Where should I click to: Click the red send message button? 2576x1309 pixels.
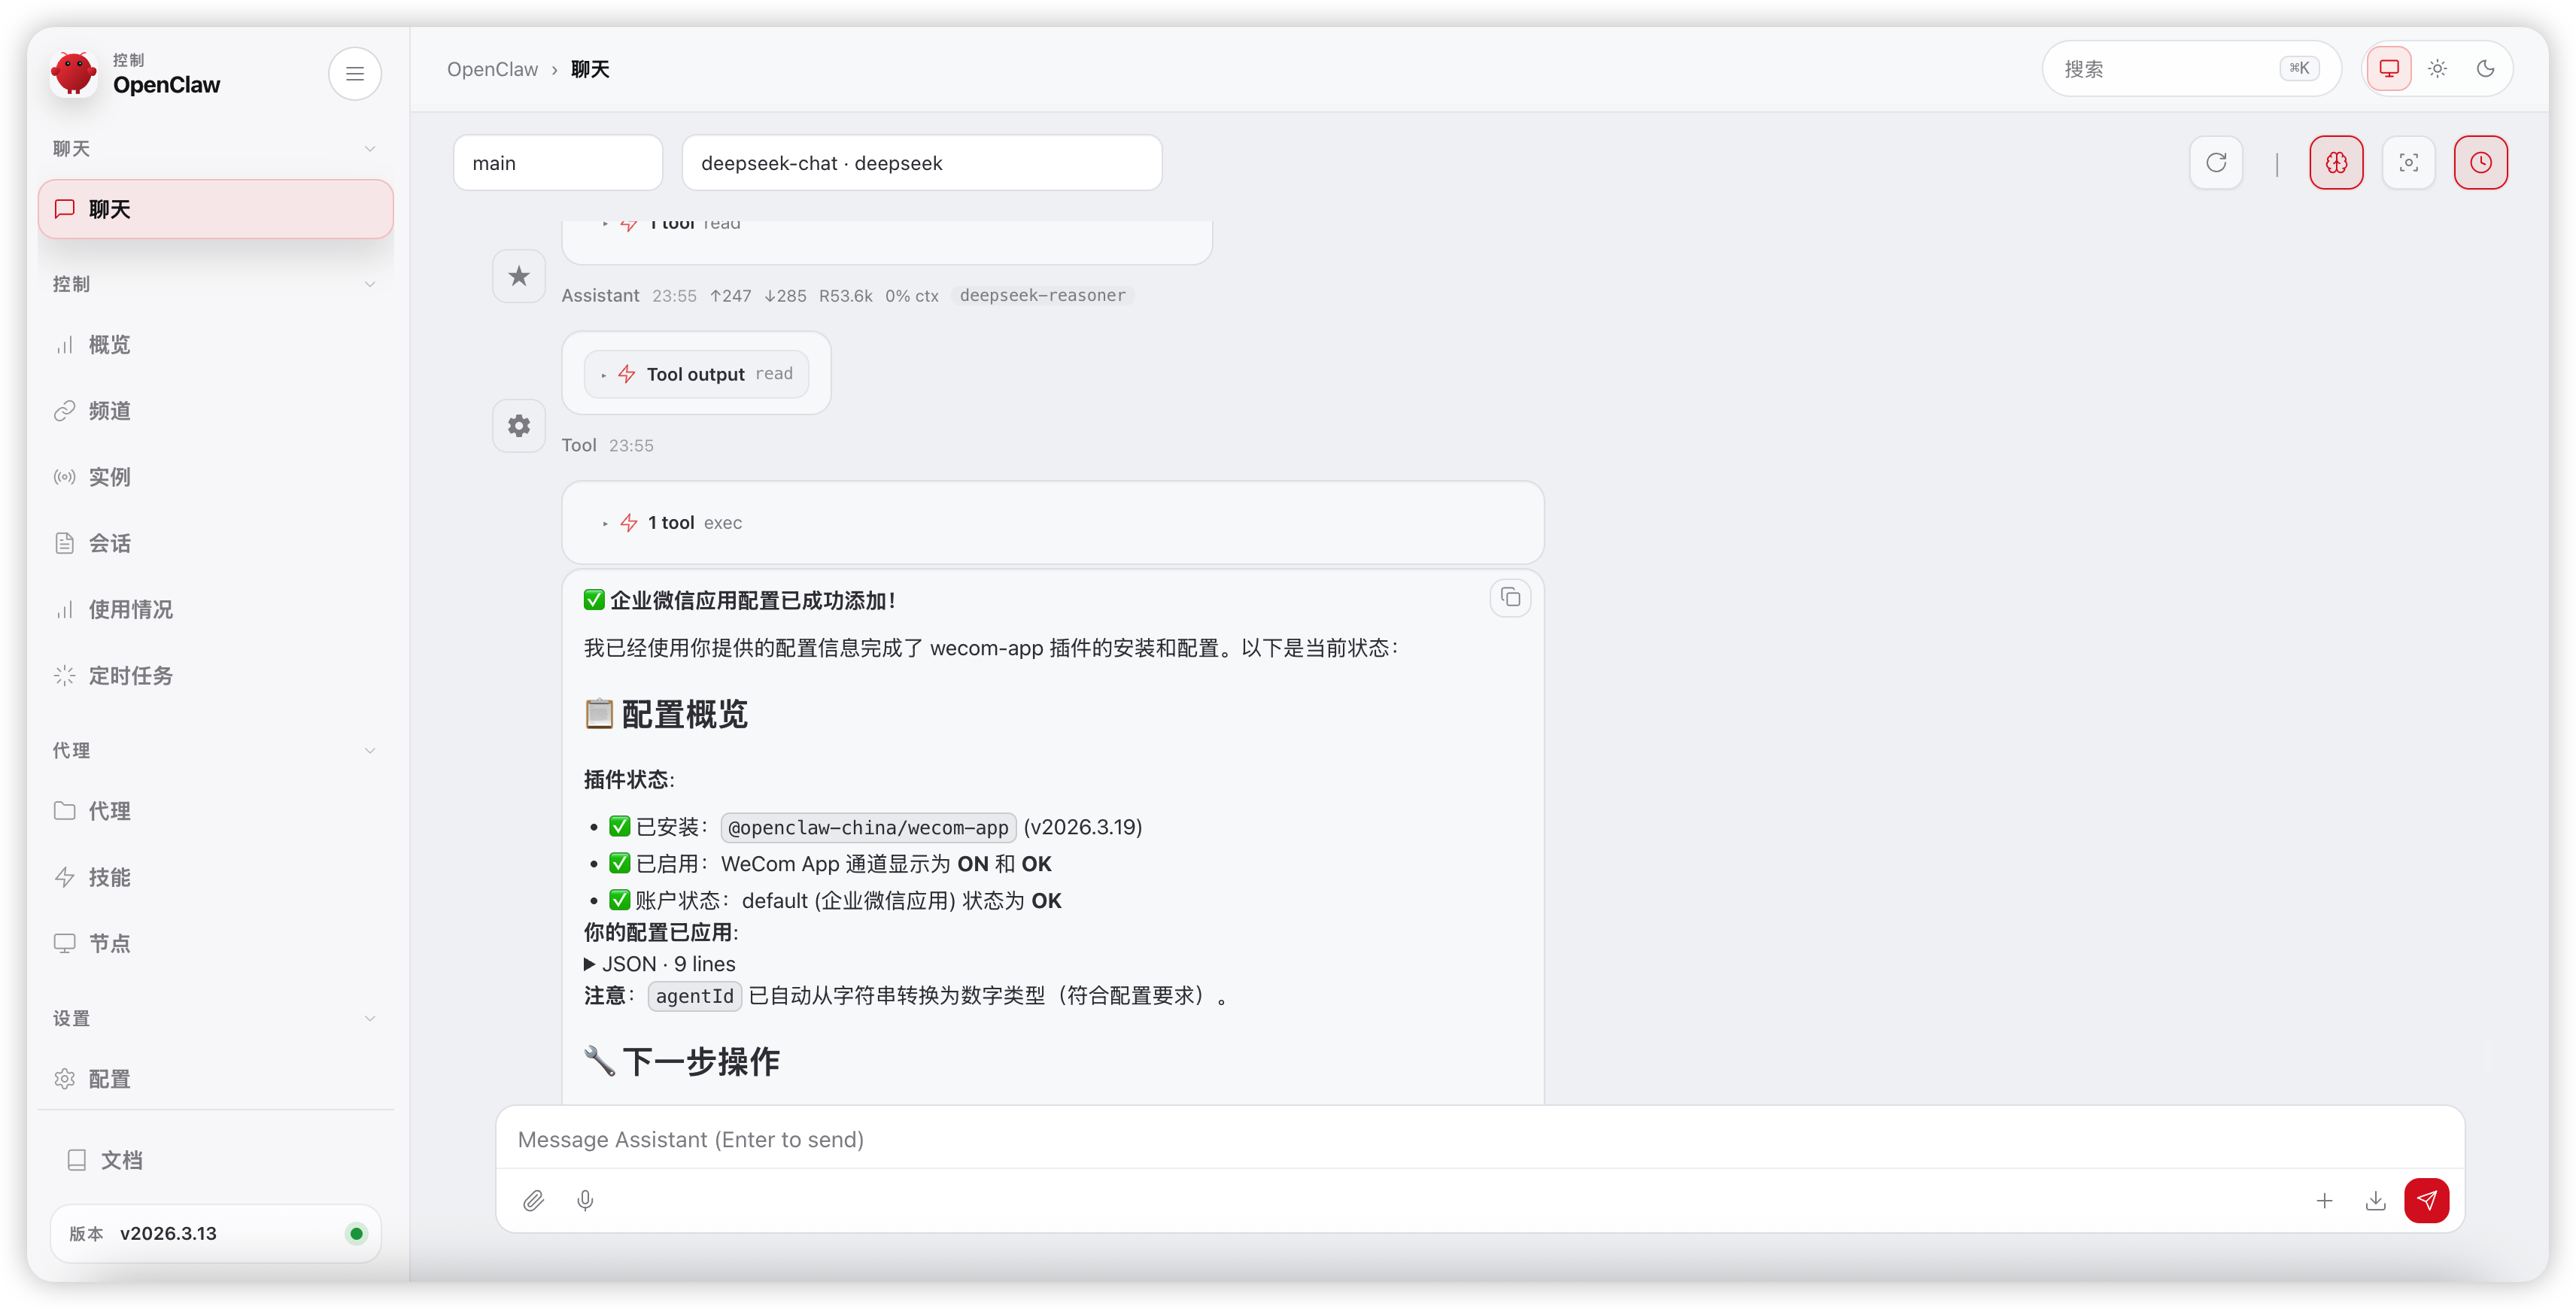2426,1200
